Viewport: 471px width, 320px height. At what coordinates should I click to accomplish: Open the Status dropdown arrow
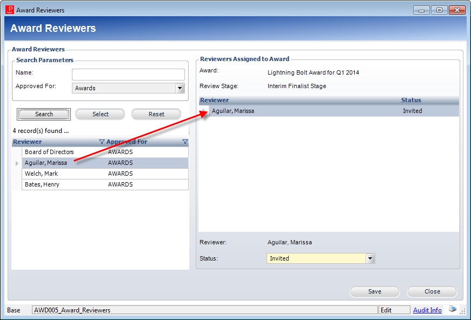(x=370, y=258)
